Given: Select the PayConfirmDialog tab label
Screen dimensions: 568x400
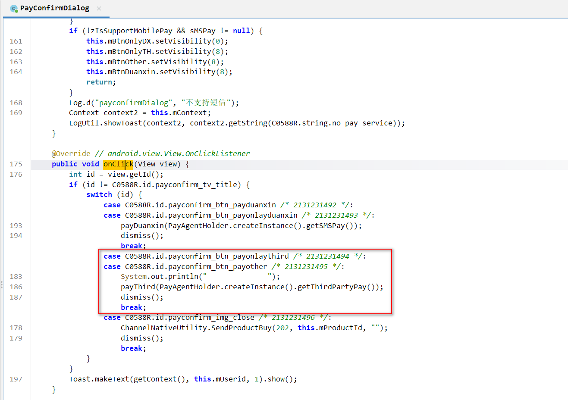Looking at the screenshot, I should tap(54, 8).
